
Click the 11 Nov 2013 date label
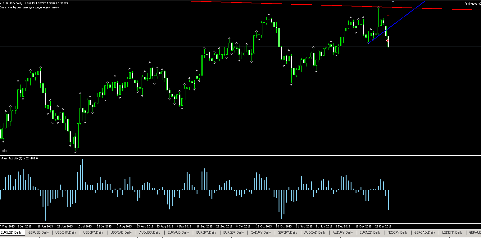tap(304, 226)
